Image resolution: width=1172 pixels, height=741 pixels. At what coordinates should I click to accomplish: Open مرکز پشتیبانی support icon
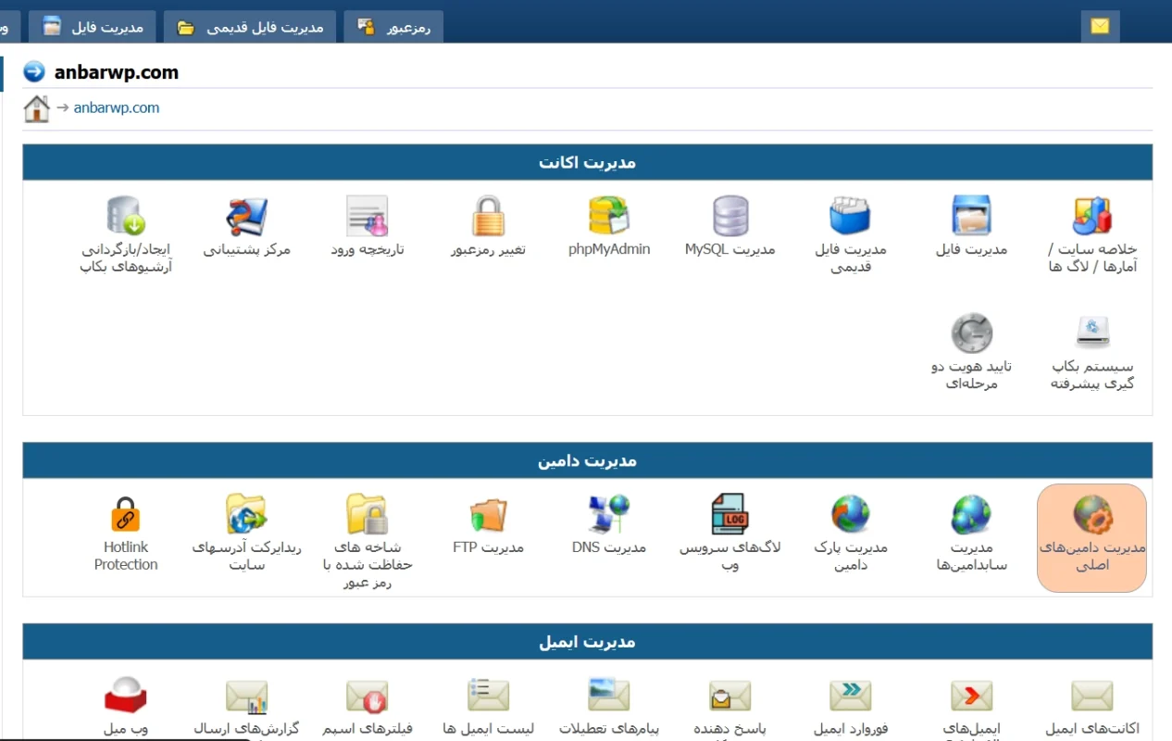[x=247, y=217]
